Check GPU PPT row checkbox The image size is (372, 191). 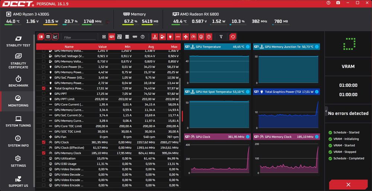[44, 94]
